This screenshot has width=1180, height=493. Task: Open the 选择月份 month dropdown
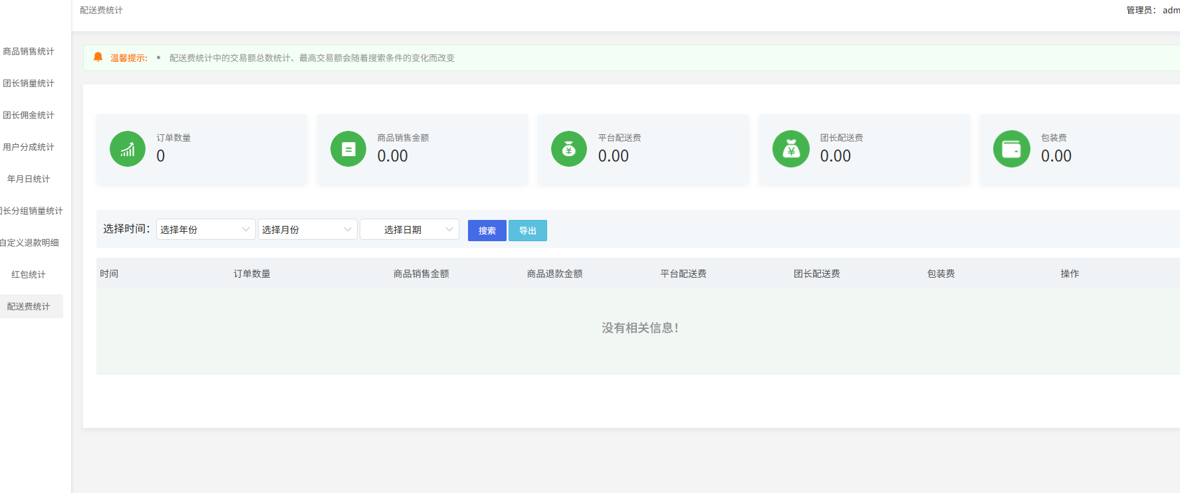click(x=307, y=229)
